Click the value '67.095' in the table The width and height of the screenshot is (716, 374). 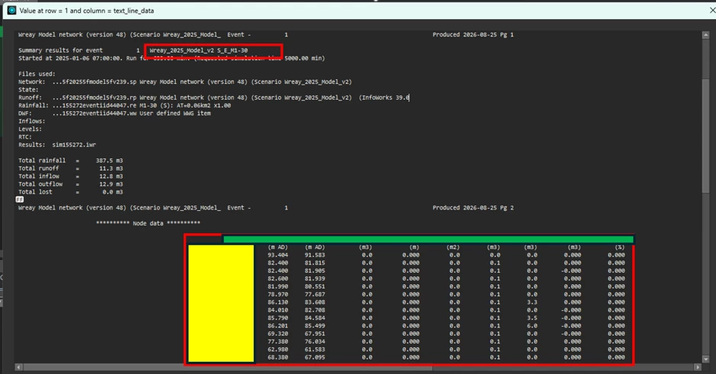pos(315,357)
